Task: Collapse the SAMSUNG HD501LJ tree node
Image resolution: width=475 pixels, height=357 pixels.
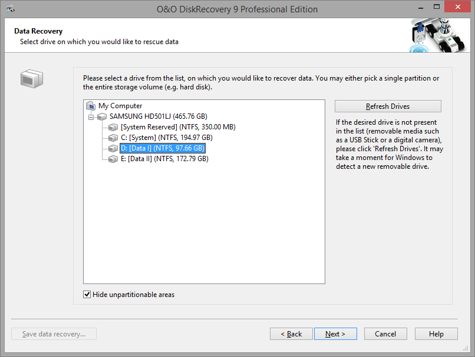Action: pyautogui.click(x=91, y=116)
